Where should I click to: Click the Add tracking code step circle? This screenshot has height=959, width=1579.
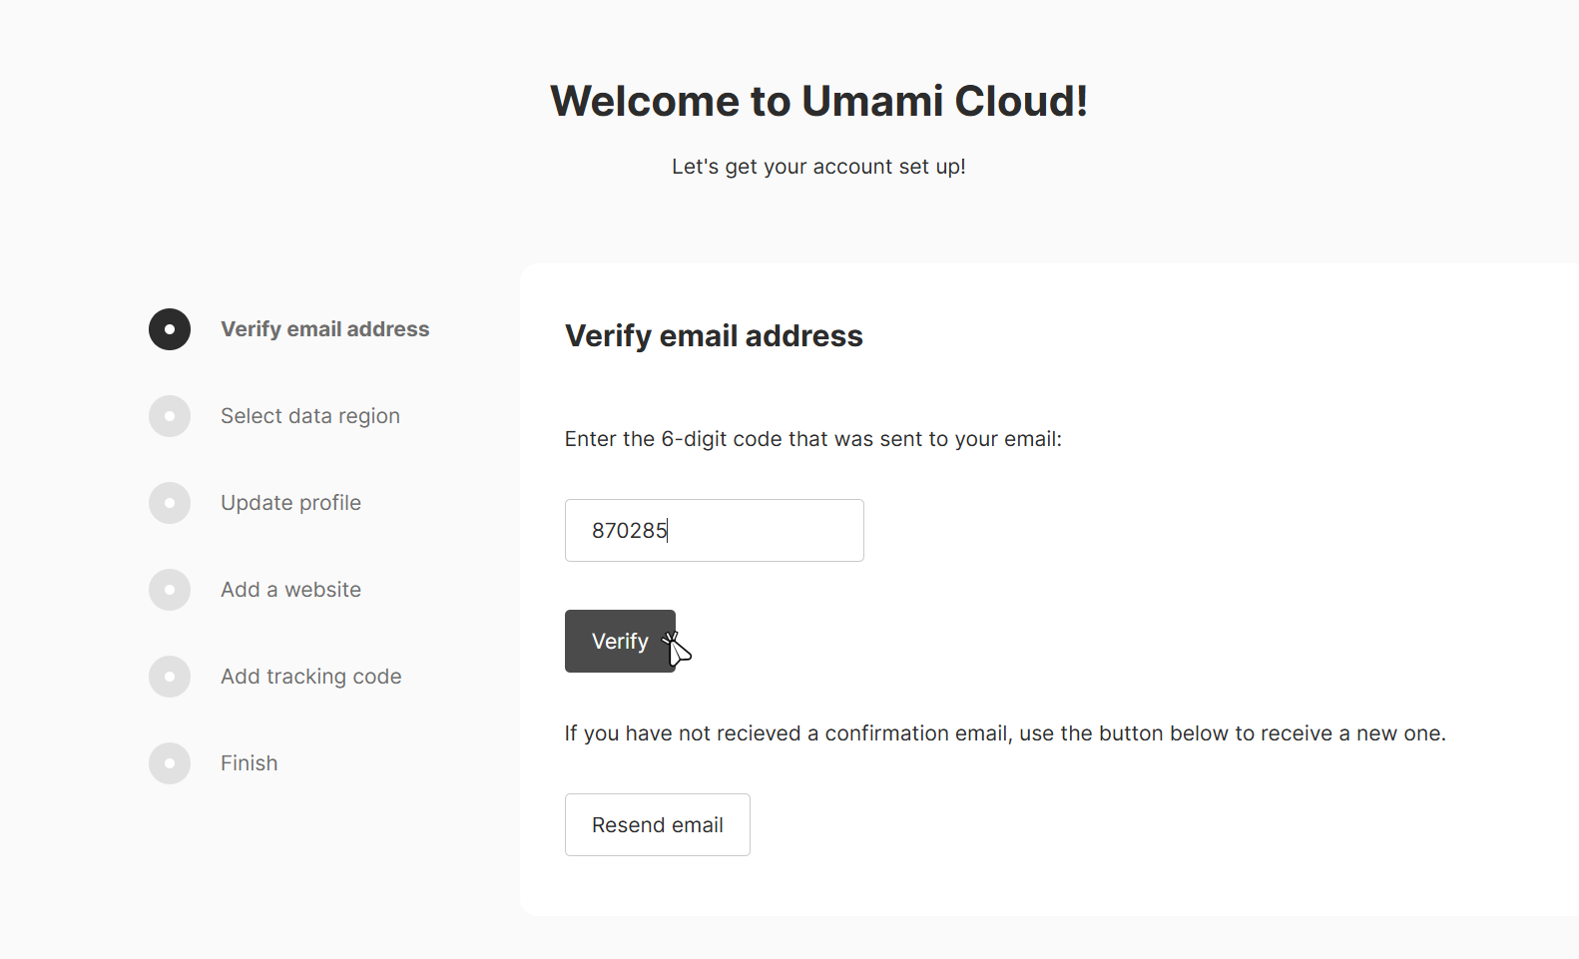tap(170, 677)
